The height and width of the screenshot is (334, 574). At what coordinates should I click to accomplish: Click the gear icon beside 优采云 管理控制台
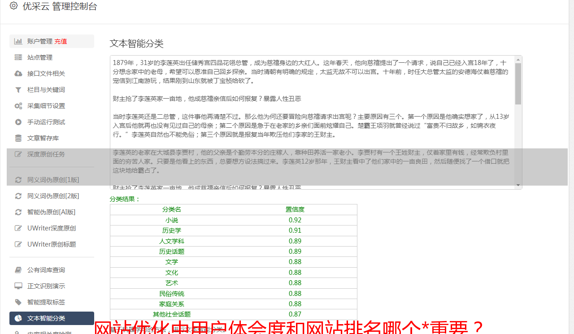pos(13,6)
